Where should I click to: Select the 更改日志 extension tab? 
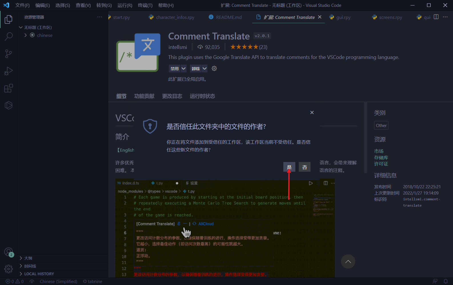[172, 96]
